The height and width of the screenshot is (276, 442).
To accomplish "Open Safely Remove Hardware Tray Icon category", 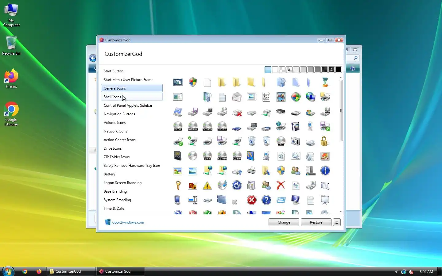I will pos(132,165).
